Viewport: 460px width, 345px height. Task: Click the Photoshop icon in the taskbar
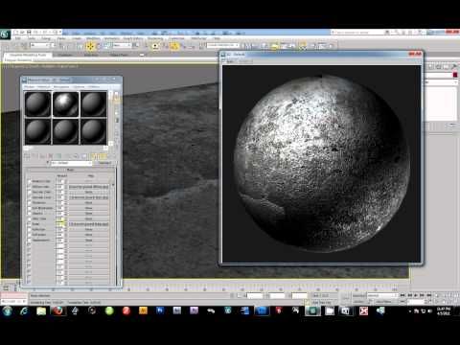point(160,310)
